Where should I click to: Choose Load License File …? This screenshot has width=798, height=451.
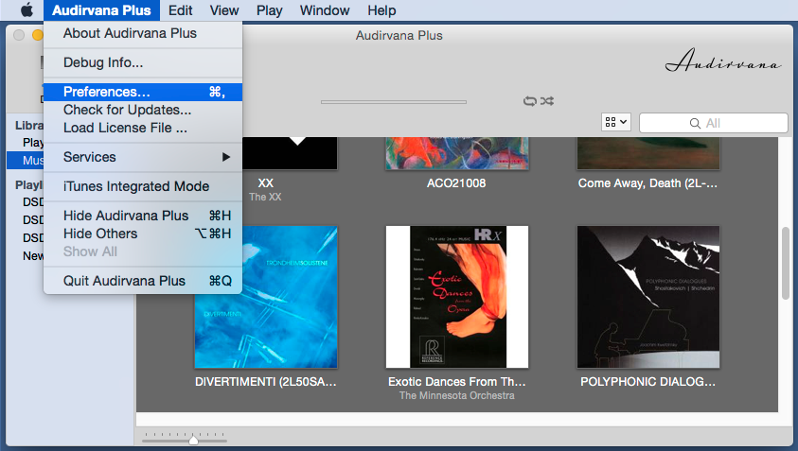pyautogui.click(x=143, y=129)
